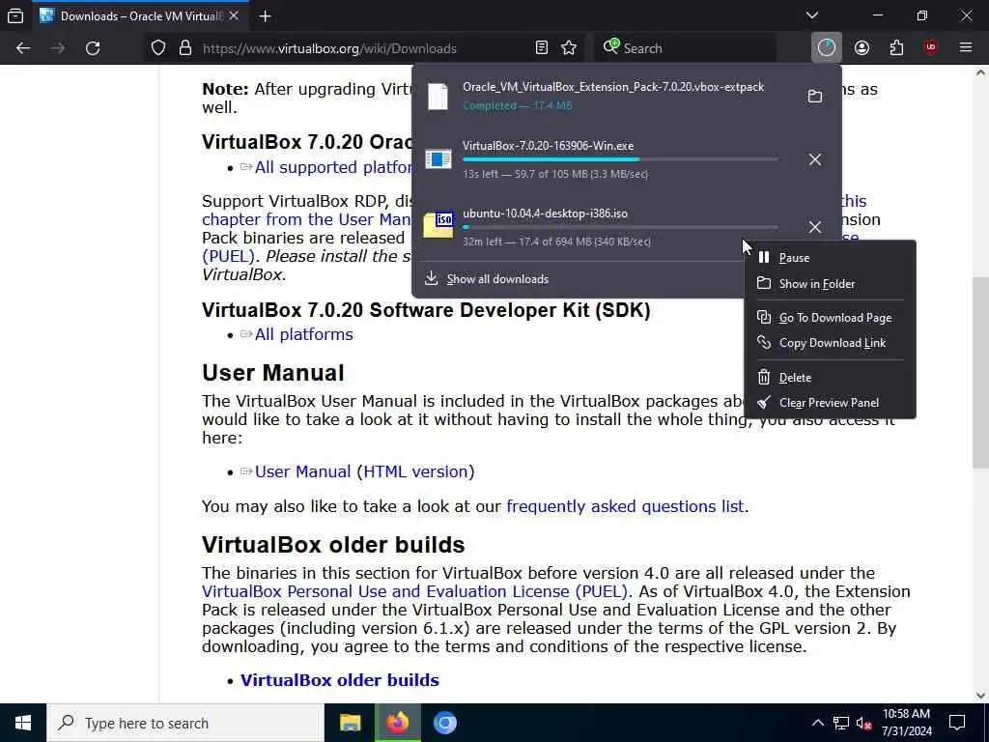The height and width of the screenshot is (742, 989).
Task: Open the Firefox account icon
Action: [x=862, y=48]
